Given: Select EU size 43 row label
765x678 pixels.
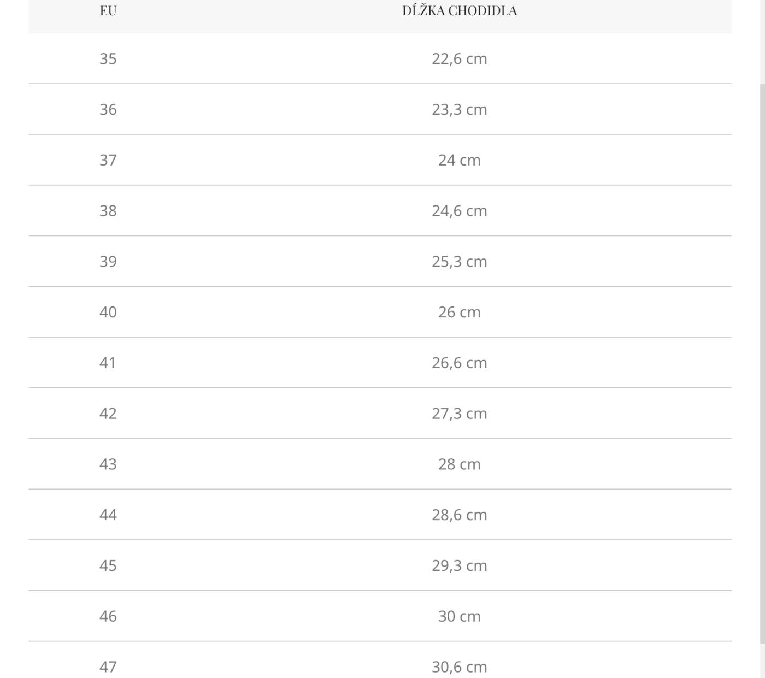Looking at the screenshot, I should click(108, 464).
